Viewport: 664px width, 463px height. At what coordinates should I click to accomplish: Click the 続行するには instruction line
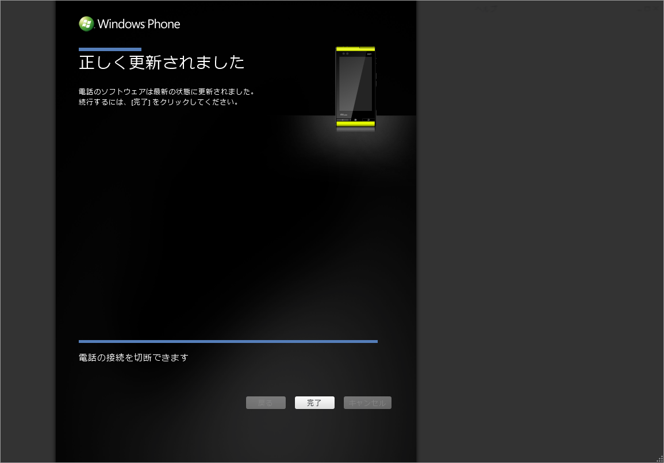coord(158,102)
